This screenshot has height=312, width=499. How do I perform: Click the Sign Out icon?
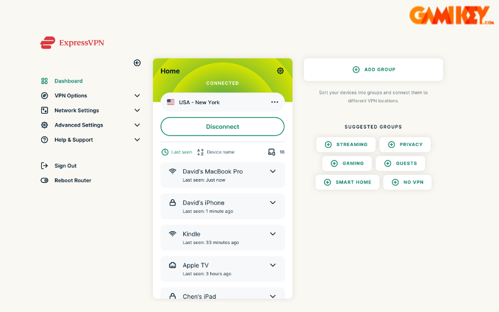tap(44, 165)
